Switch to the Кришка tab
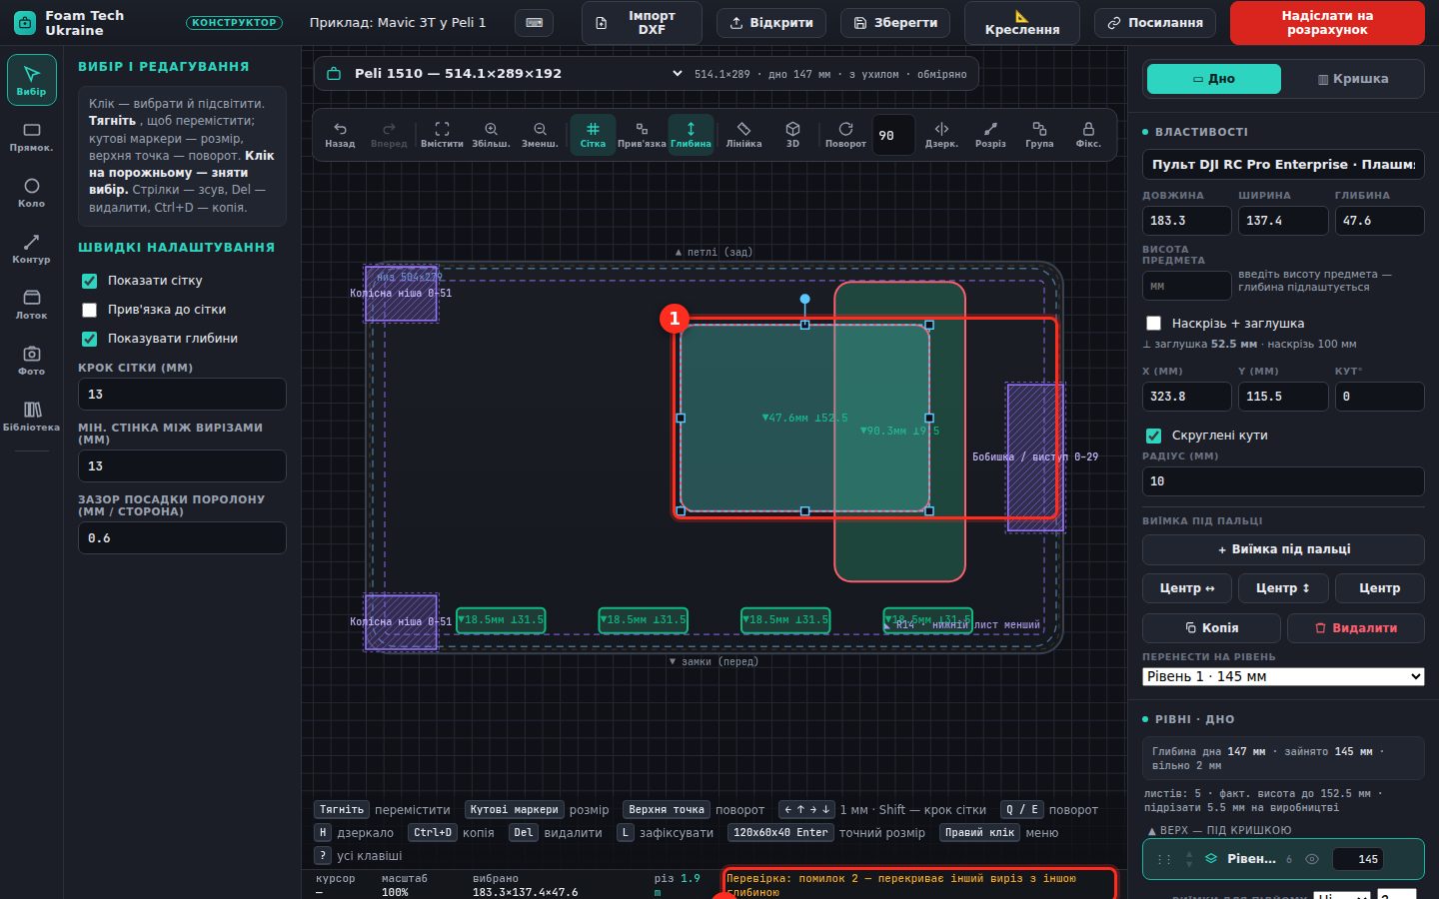1439x899 pixels. (x=1353, y=79)
